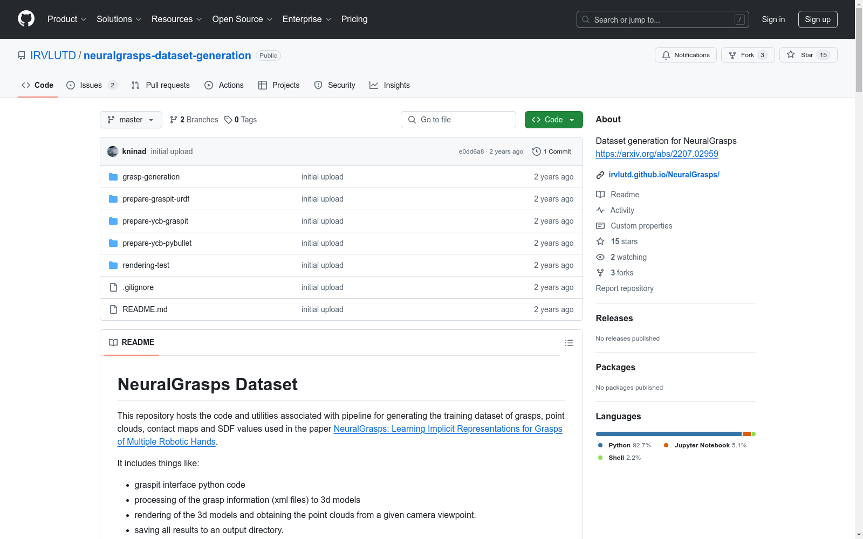Expand the Resources menu
The width and height of the screenshot is (863, 539).
[x=177, y=19]
